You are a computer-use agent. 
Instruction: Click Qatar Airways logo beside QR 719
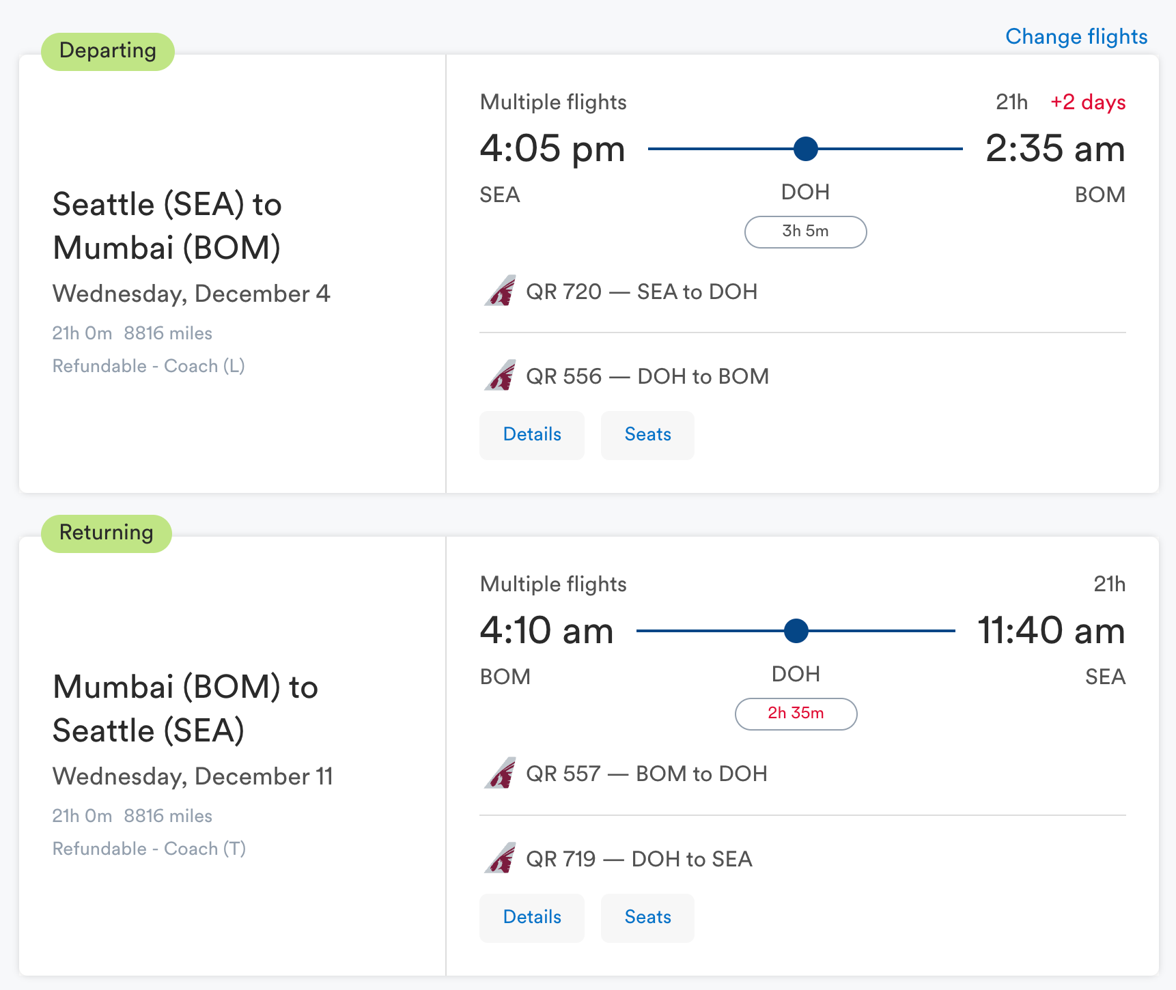[500, 859]
